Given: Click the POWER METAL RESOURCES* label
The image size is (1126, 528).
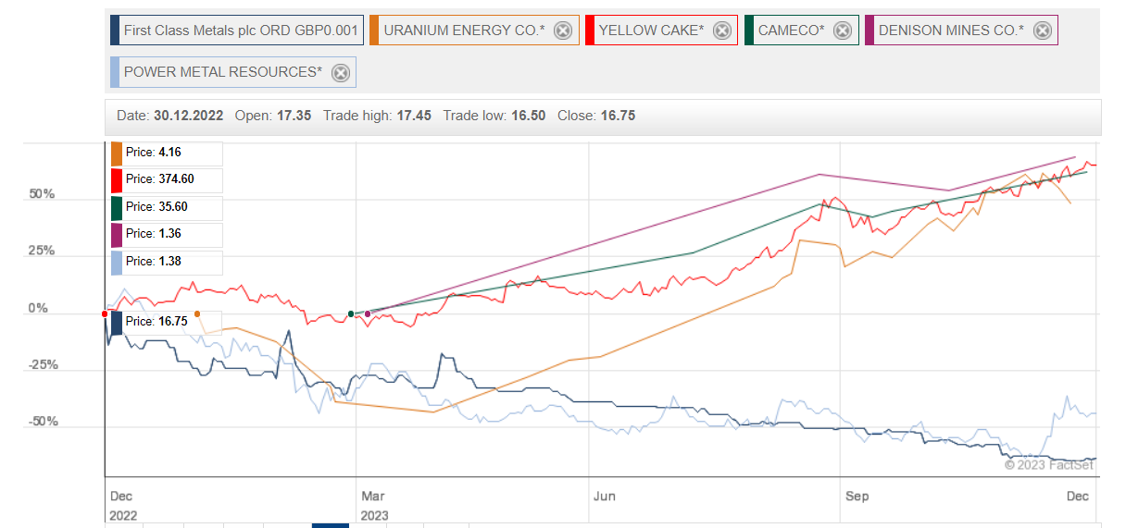Looking at the screenshot, I should [x=223, y=72].
